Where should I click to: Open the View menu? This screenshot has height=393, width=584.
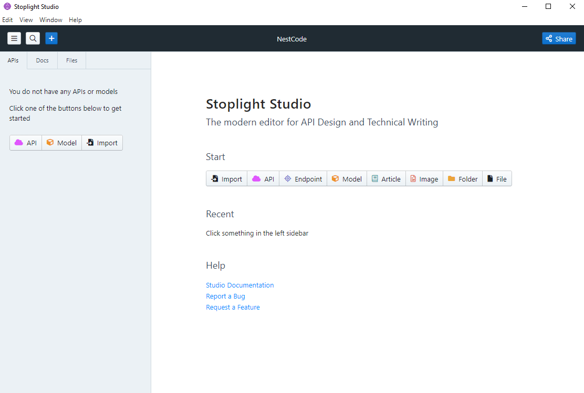[x=26, y=20]
